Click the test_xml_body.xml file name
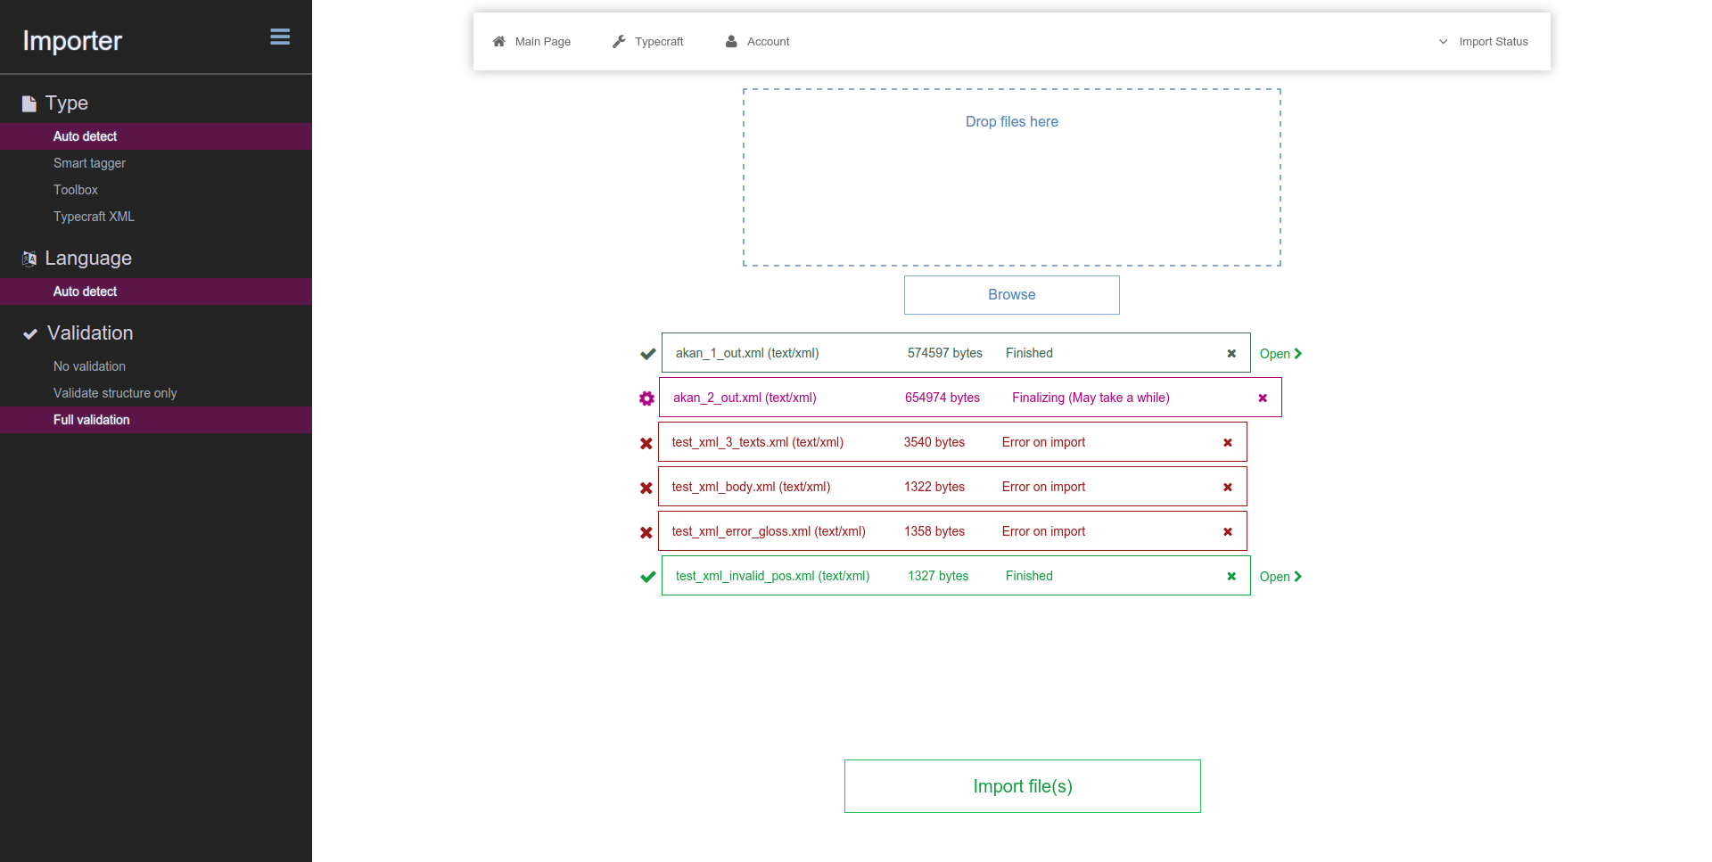The image size is (1712, 862). click(x=751, y=487)
